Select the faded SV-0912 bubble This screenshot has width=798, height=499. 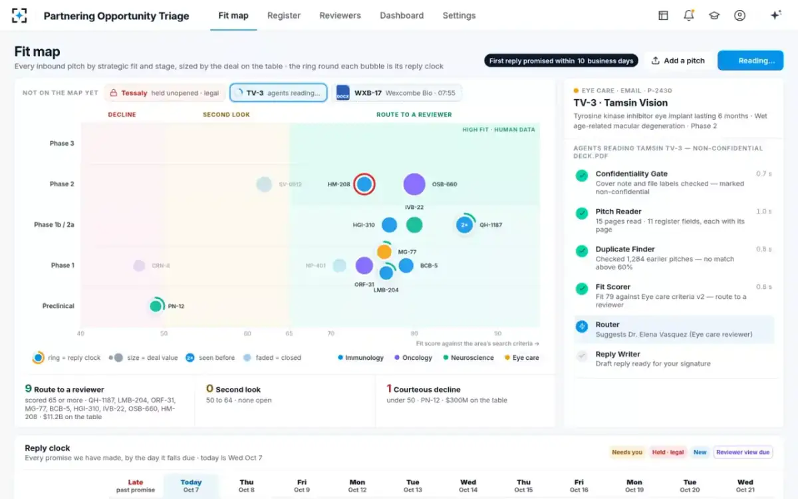click(264, 184)
